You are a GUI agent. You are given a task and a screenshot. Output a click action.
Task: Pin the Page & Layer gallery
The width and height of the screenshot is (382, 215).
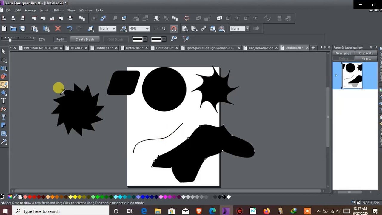click(x=371, y=47)
